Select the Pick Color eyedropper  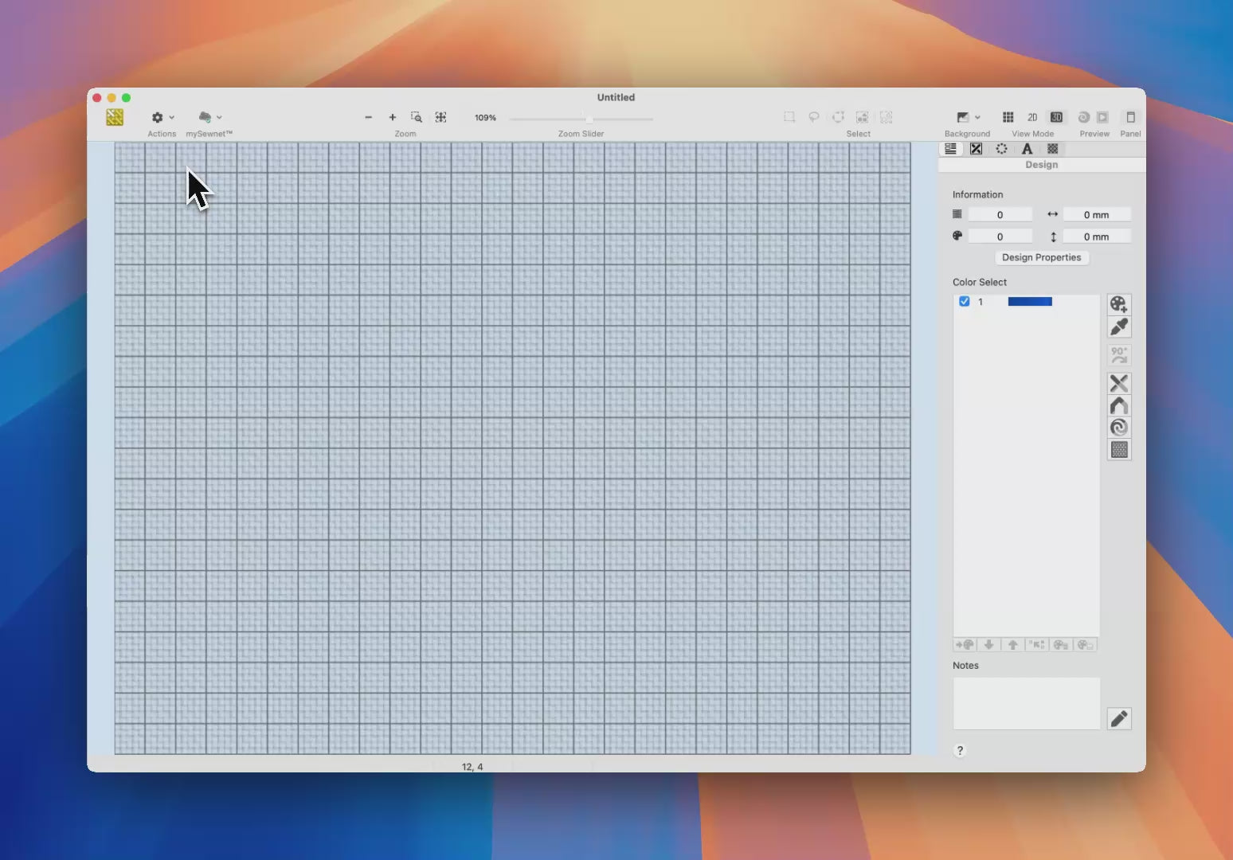point(1119,327)
